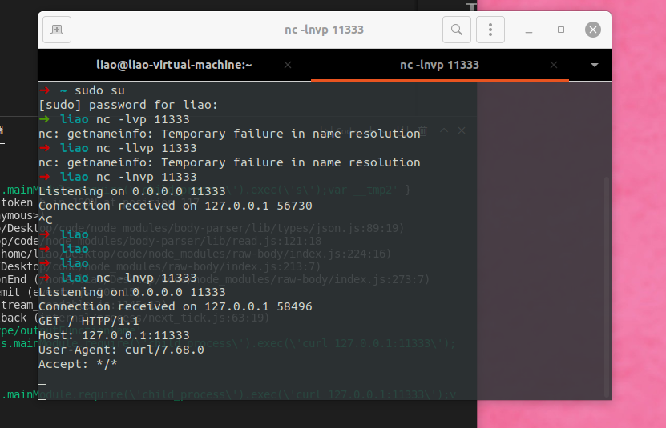Minimize the terminal window

[x=529, y=30]
